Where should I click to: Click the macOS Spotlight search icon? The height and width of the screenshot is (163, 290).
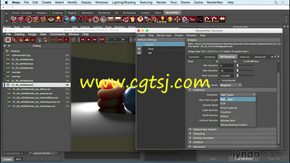[x=276, y=3]
